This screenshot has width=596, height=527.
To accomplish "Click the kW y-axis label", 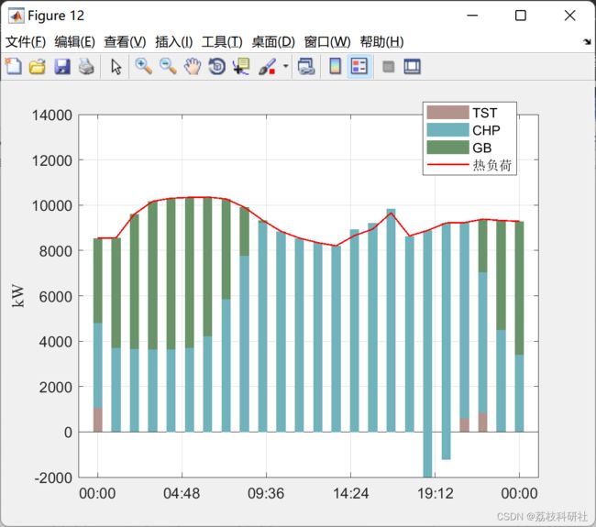I will [17, 296].
